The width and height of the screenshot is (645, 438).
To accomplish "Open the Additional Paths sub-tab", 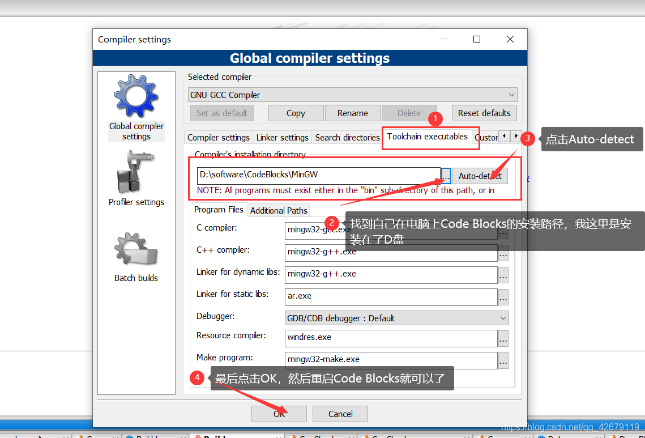I will pyautogui.click(x=279, y=210).
